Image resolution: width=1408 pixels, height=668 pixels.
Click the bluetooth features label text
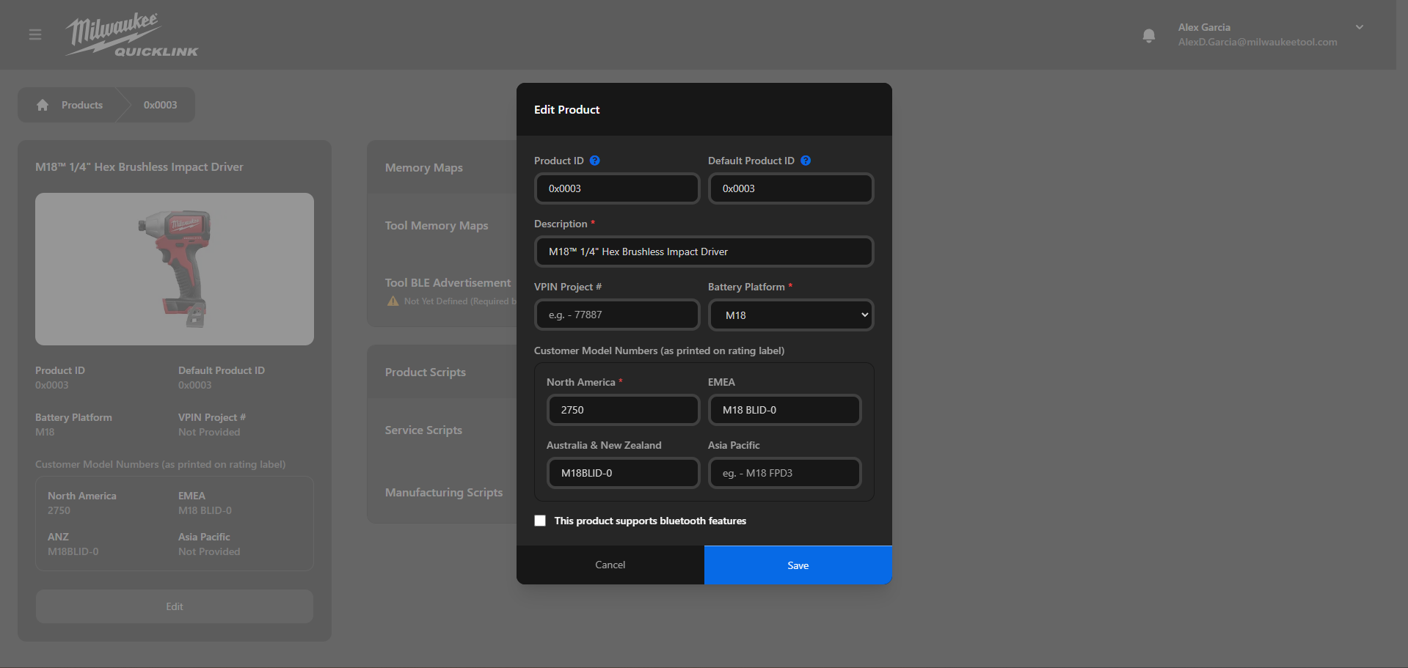(650, 521)
